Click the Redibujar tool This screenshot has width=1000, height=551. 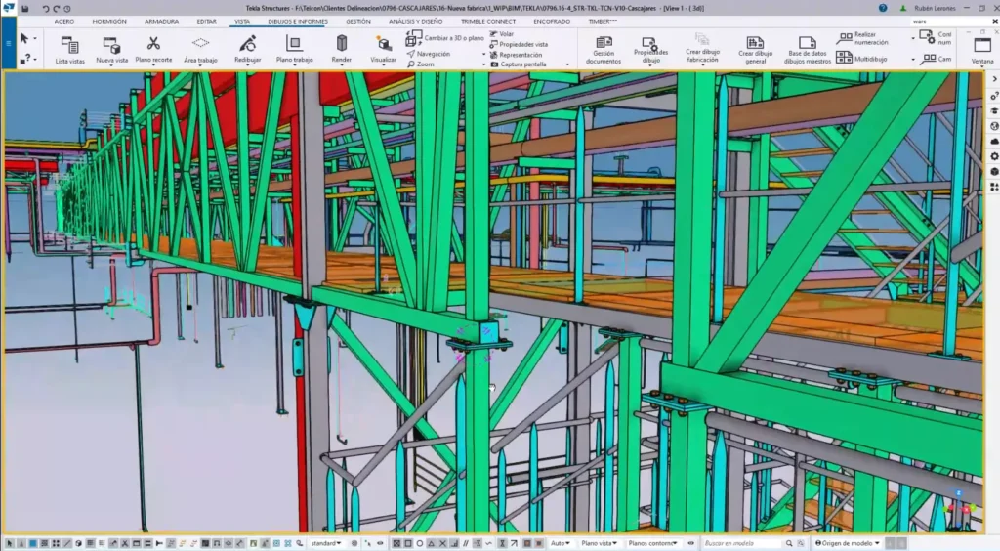(x=247, y=50)
